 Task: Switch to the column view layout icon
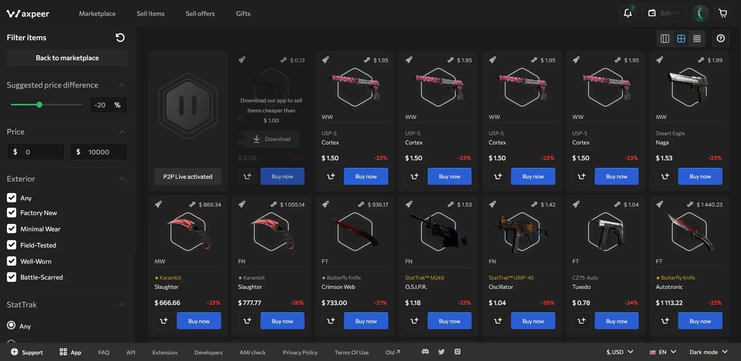click(665, 39)
